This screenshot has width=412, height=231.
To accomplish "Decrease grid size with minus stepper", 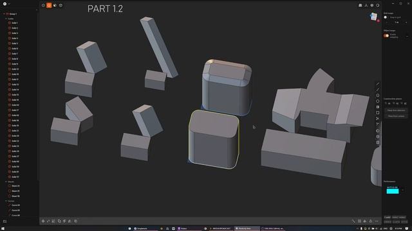I will [x=387, y=22].
